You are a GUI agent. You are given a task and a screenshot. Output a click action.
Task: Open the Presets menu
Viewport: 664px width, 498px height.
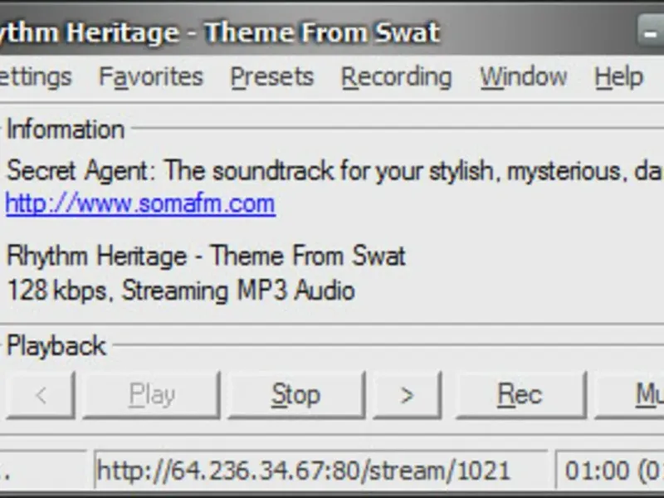pyautogui.click(x=272, y=77)
